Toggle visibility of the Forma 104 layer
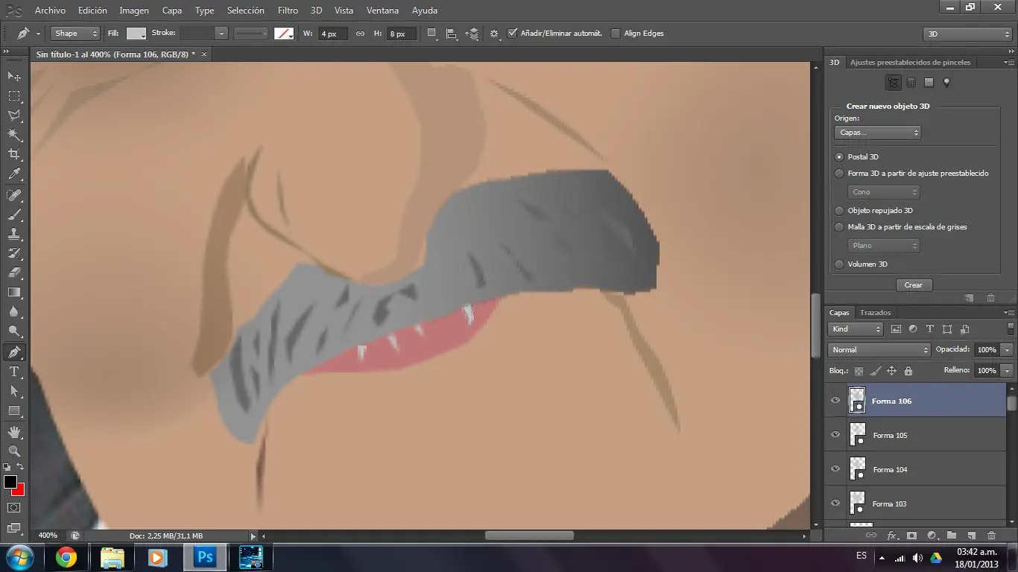The image size is (1018, 572). [835, 469]
